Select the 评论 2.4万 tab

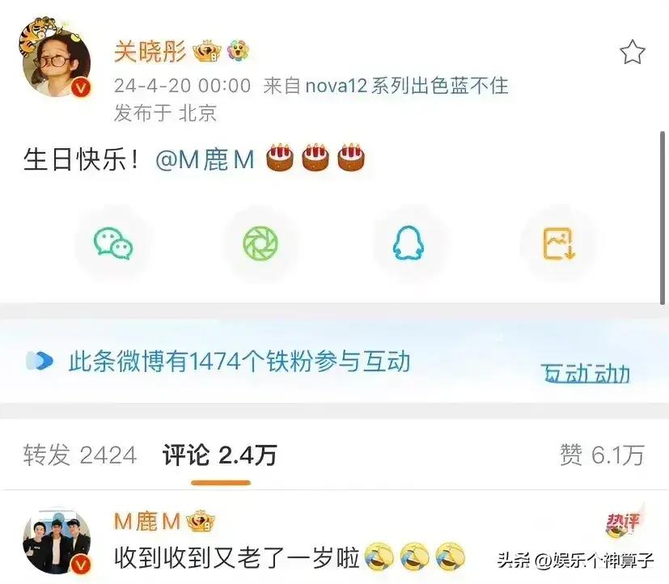coord(220,455)
